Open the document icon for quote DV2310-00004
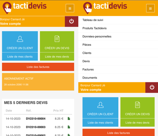Image resolution: width=158 pixels, height=136 pixels. click(69, 119)
